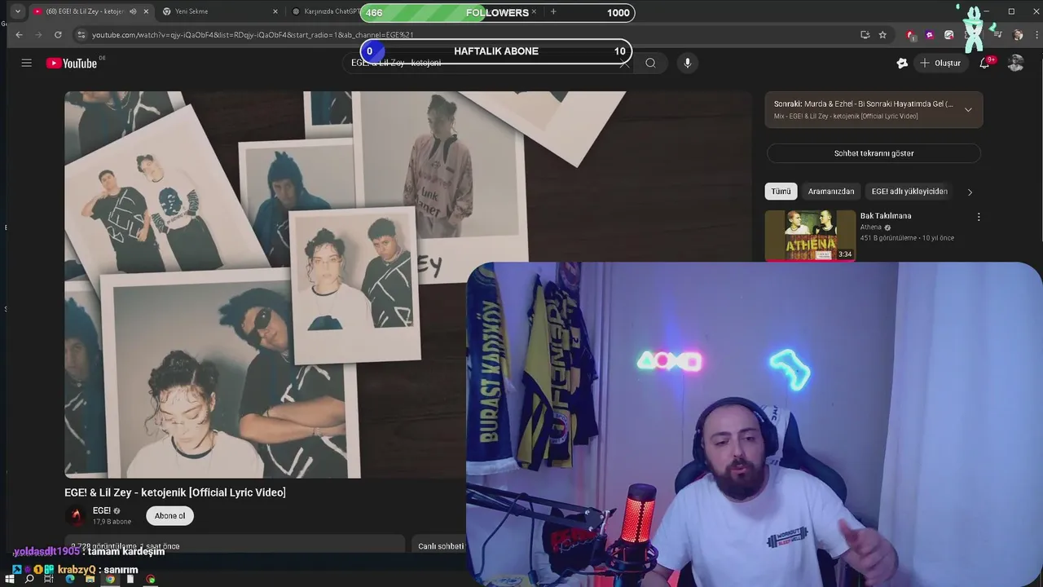Screen dimensions: 1043x587
Task: Open the Athena channel link
Action: coord(871,227)
